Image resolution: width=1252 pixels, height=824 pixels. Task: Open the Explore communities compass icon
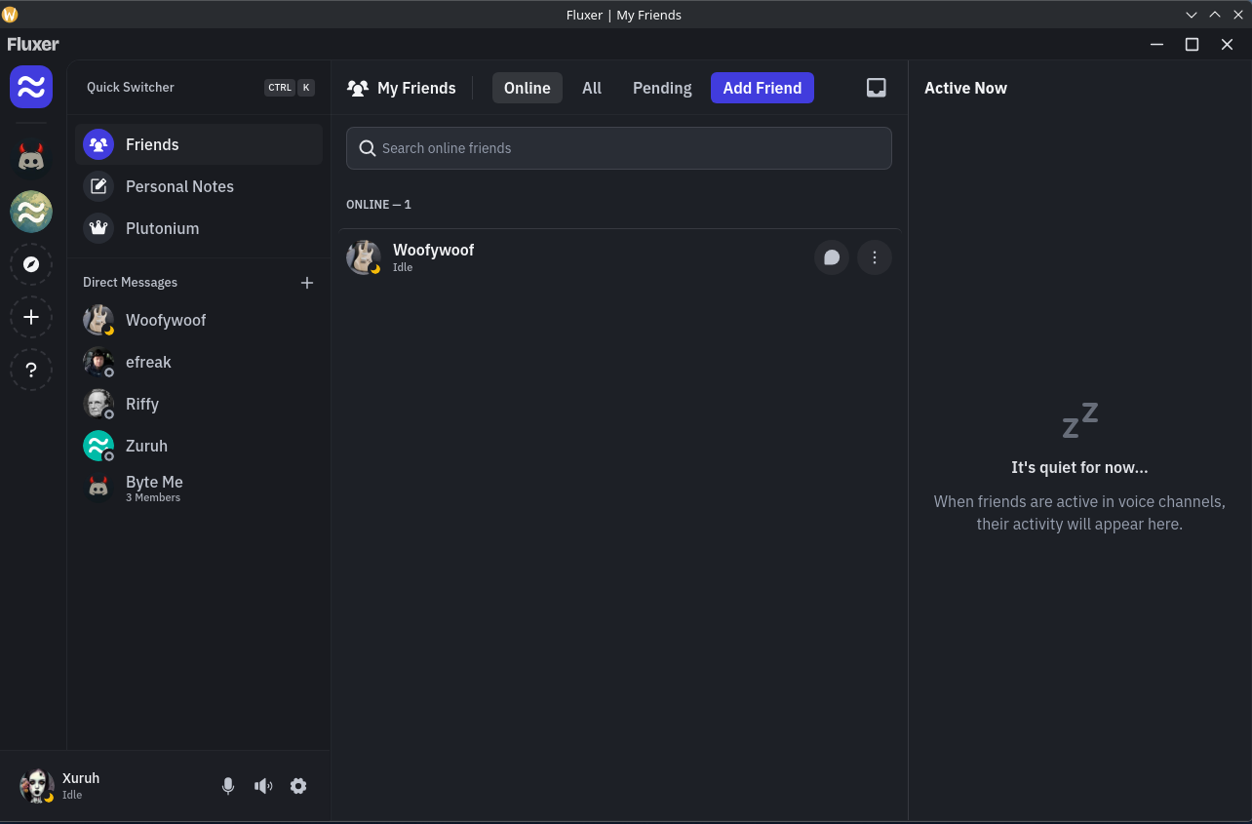(x=31, y=264)
